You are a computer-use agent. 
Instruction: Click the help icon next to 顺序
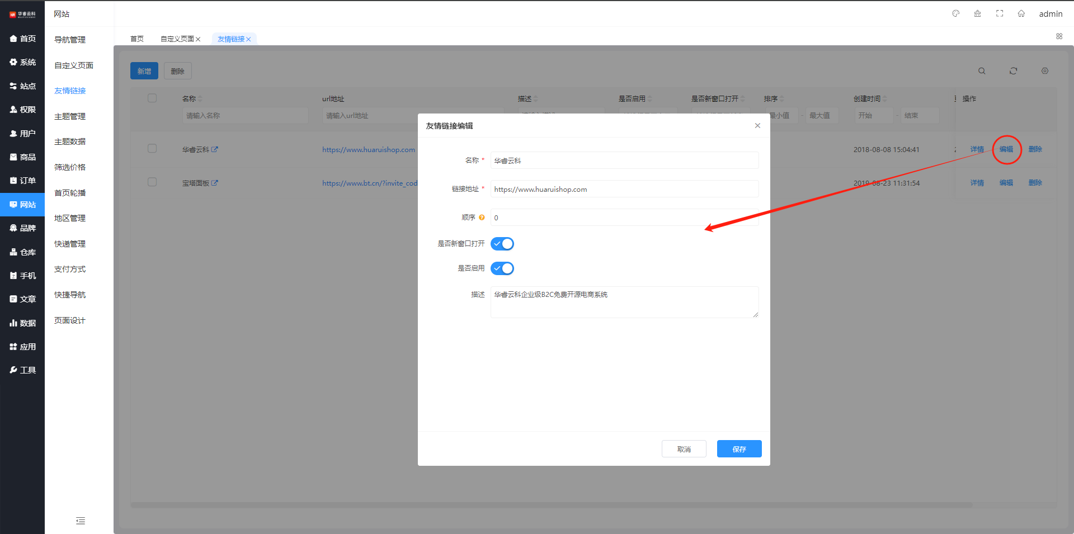tap(482, 218)
